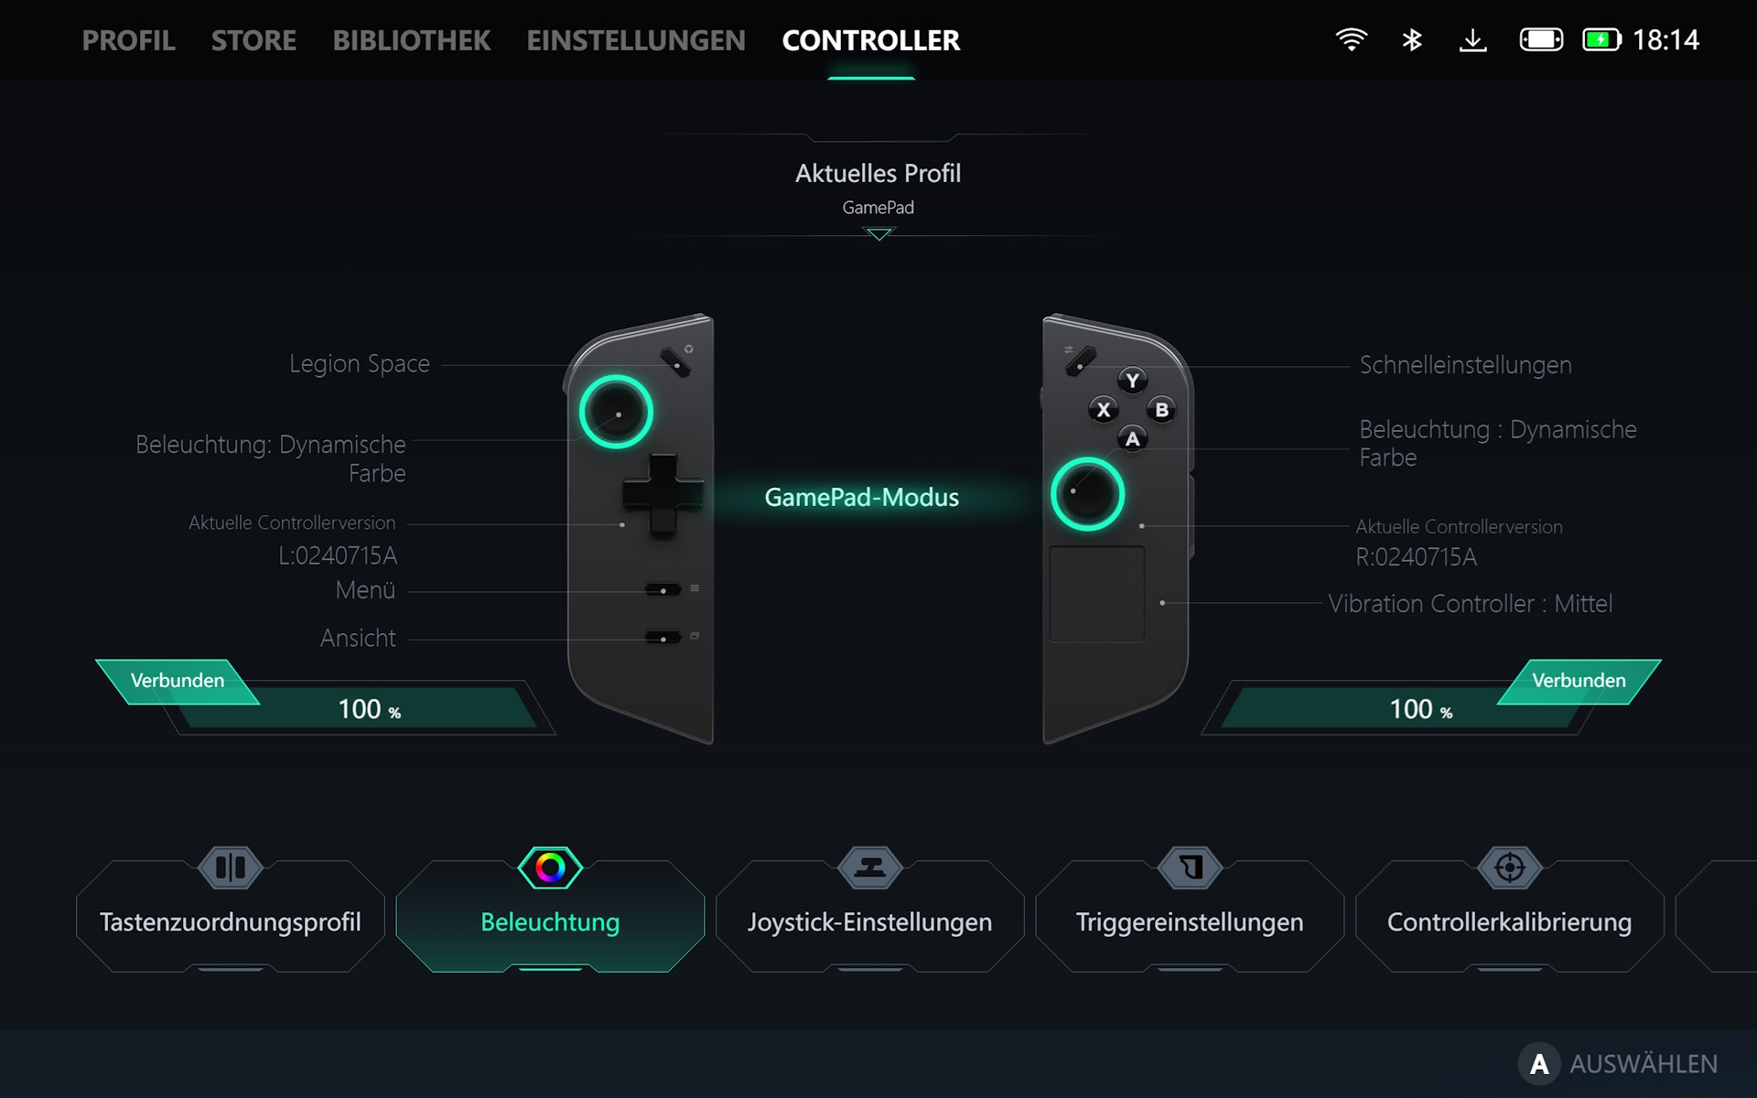Click the A AUSWÄHLEN button hint

click(x=1618, y=1063)
